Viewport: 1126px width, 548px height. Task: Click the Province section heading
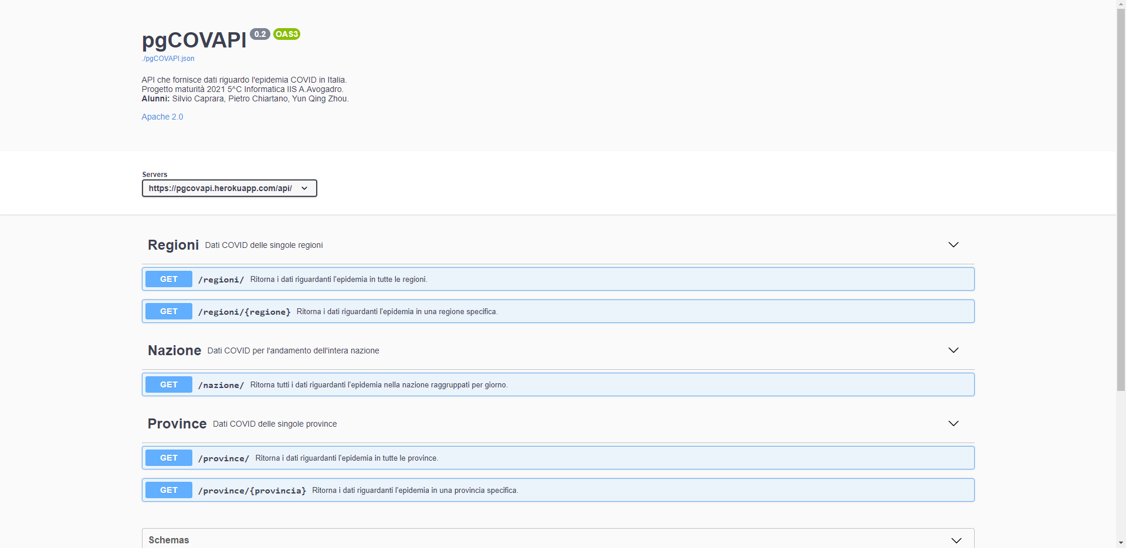tap(177, 424)
